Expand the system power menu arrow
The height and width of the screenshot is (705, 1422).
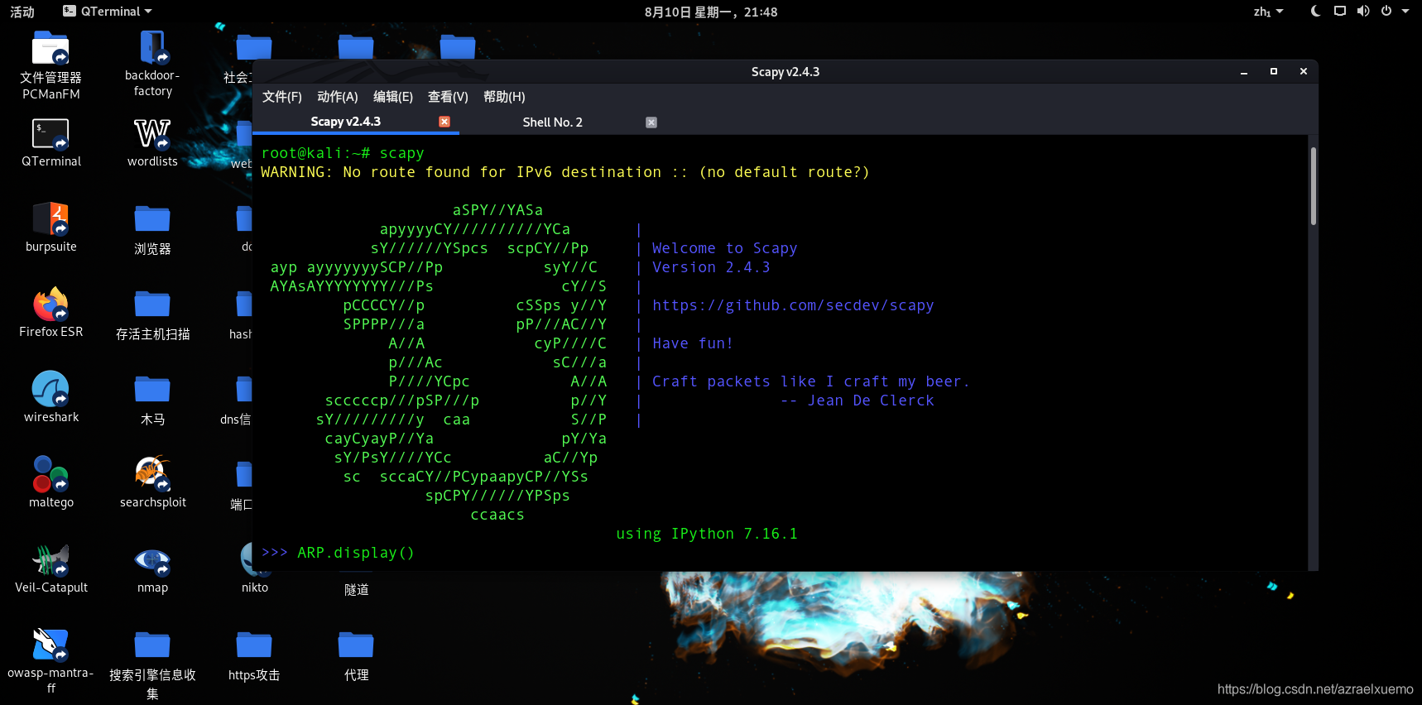1405,12
